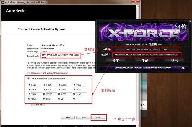Click activation code field 8 containing VV3A
Image resolution: width=192 pixels, height=127 pixels.
82,90
